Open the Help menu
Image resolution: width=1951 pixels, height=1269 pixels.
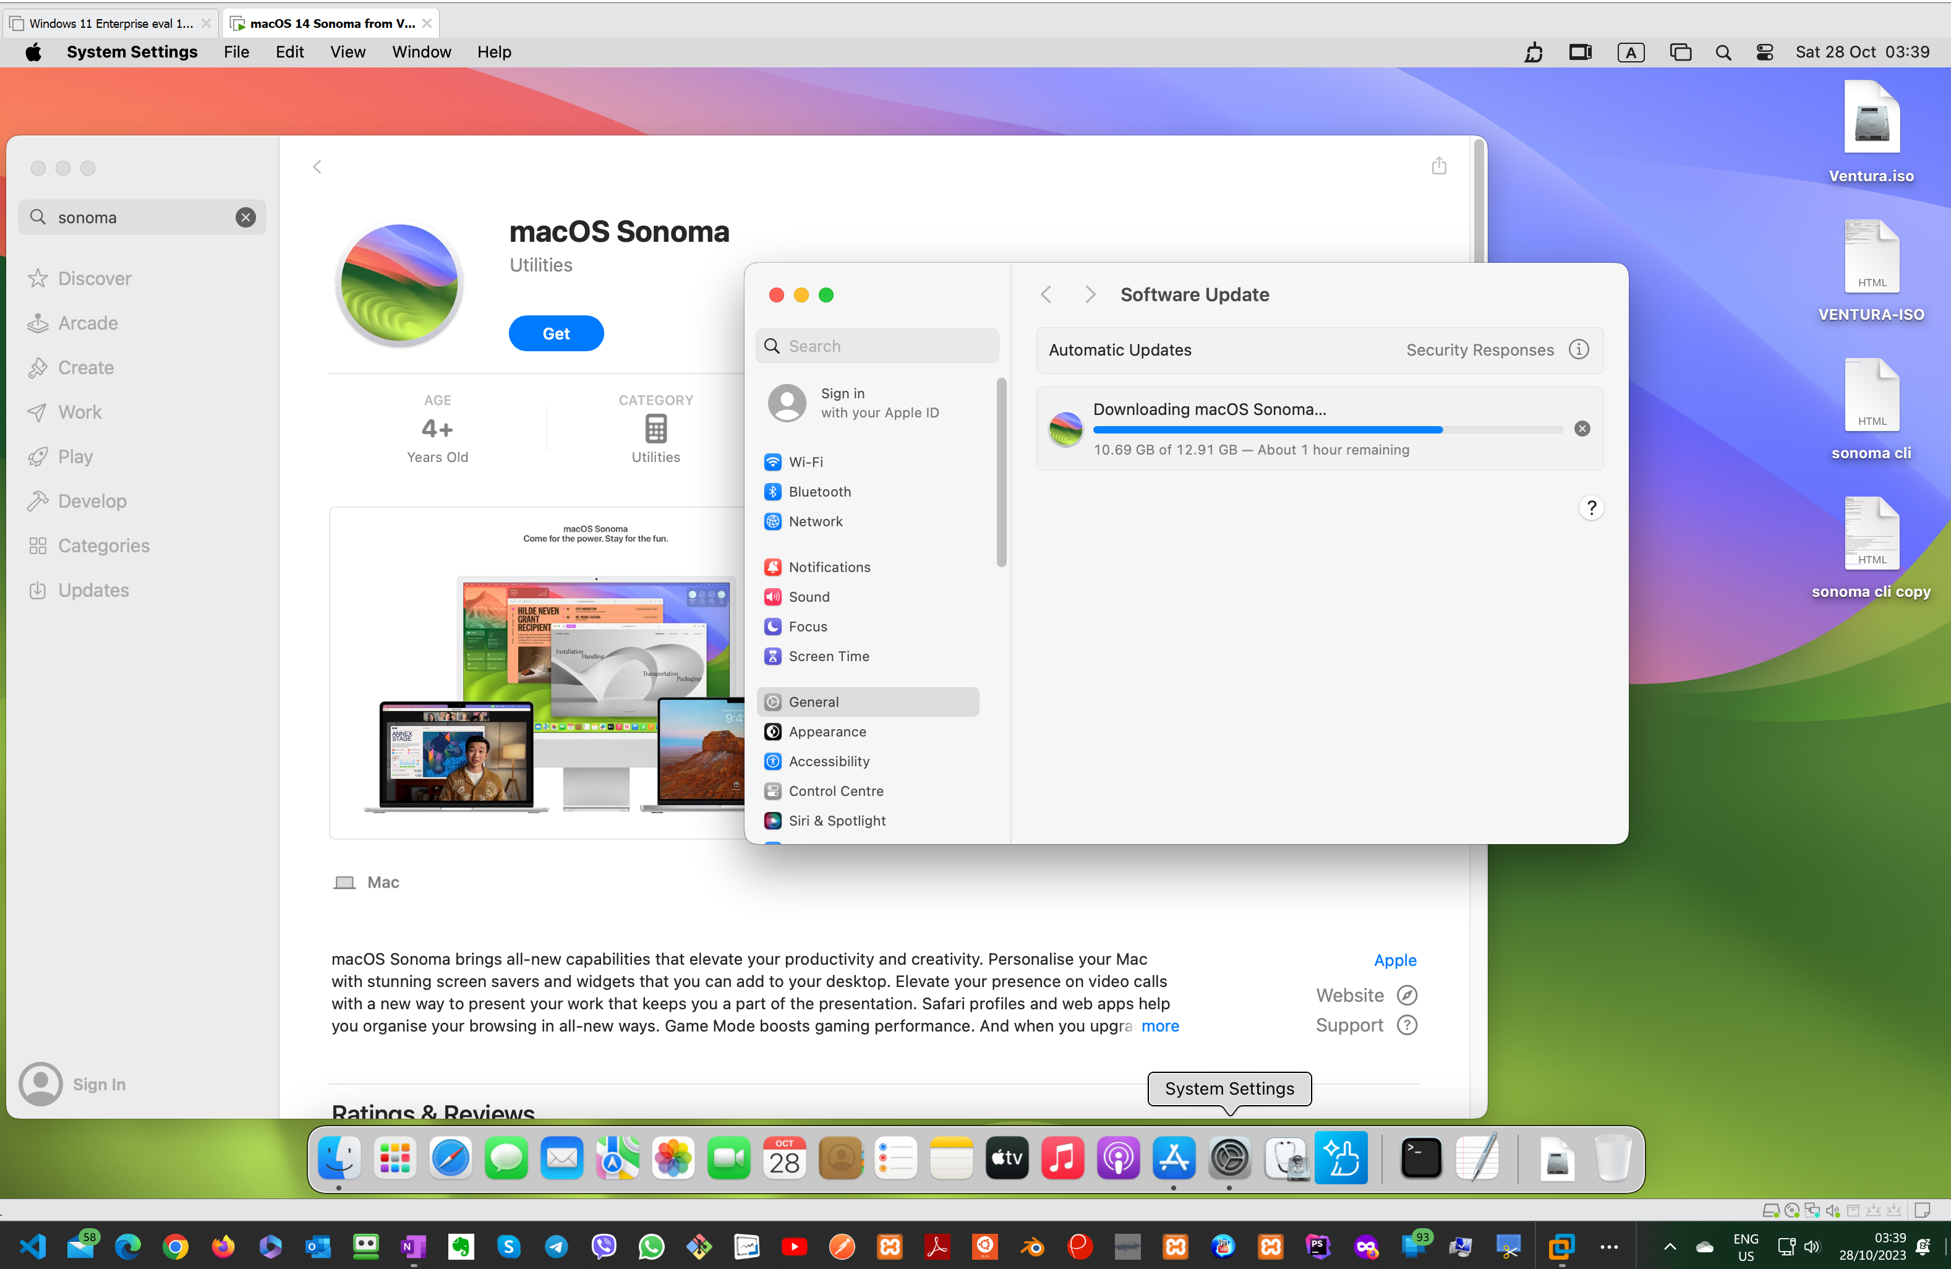click(x=494, y=53)
